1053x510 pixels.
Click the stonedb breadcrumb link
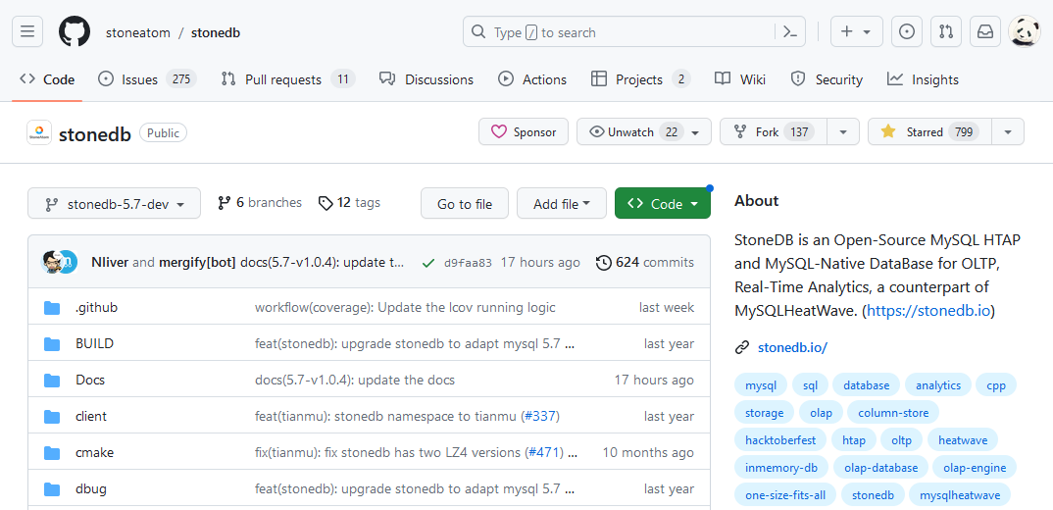[216, 32]
